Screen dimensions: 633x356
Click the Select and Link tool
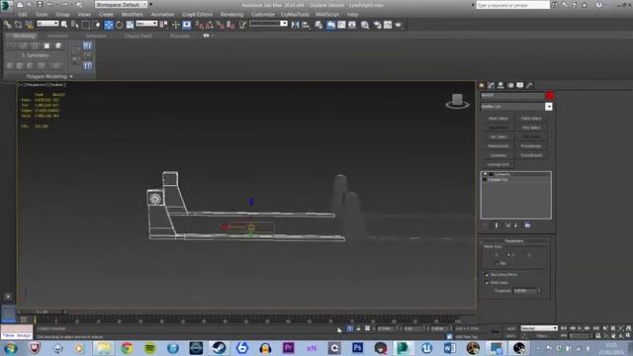click(x=7, y=25)
